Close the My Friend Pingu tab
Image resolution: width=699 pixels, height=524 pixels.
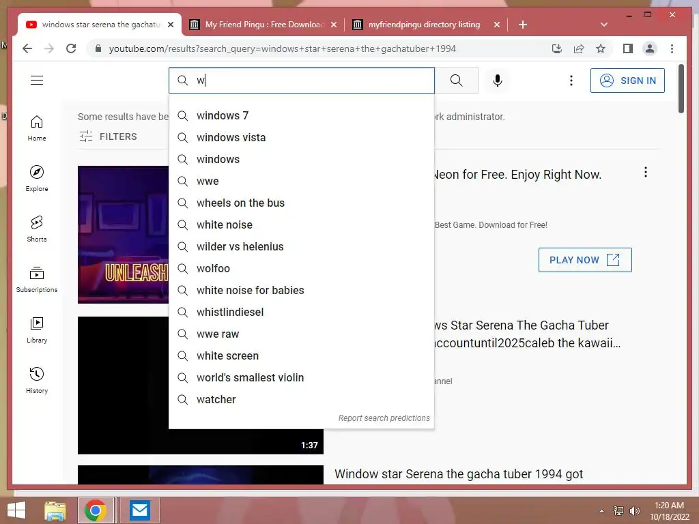click(333, 25)
